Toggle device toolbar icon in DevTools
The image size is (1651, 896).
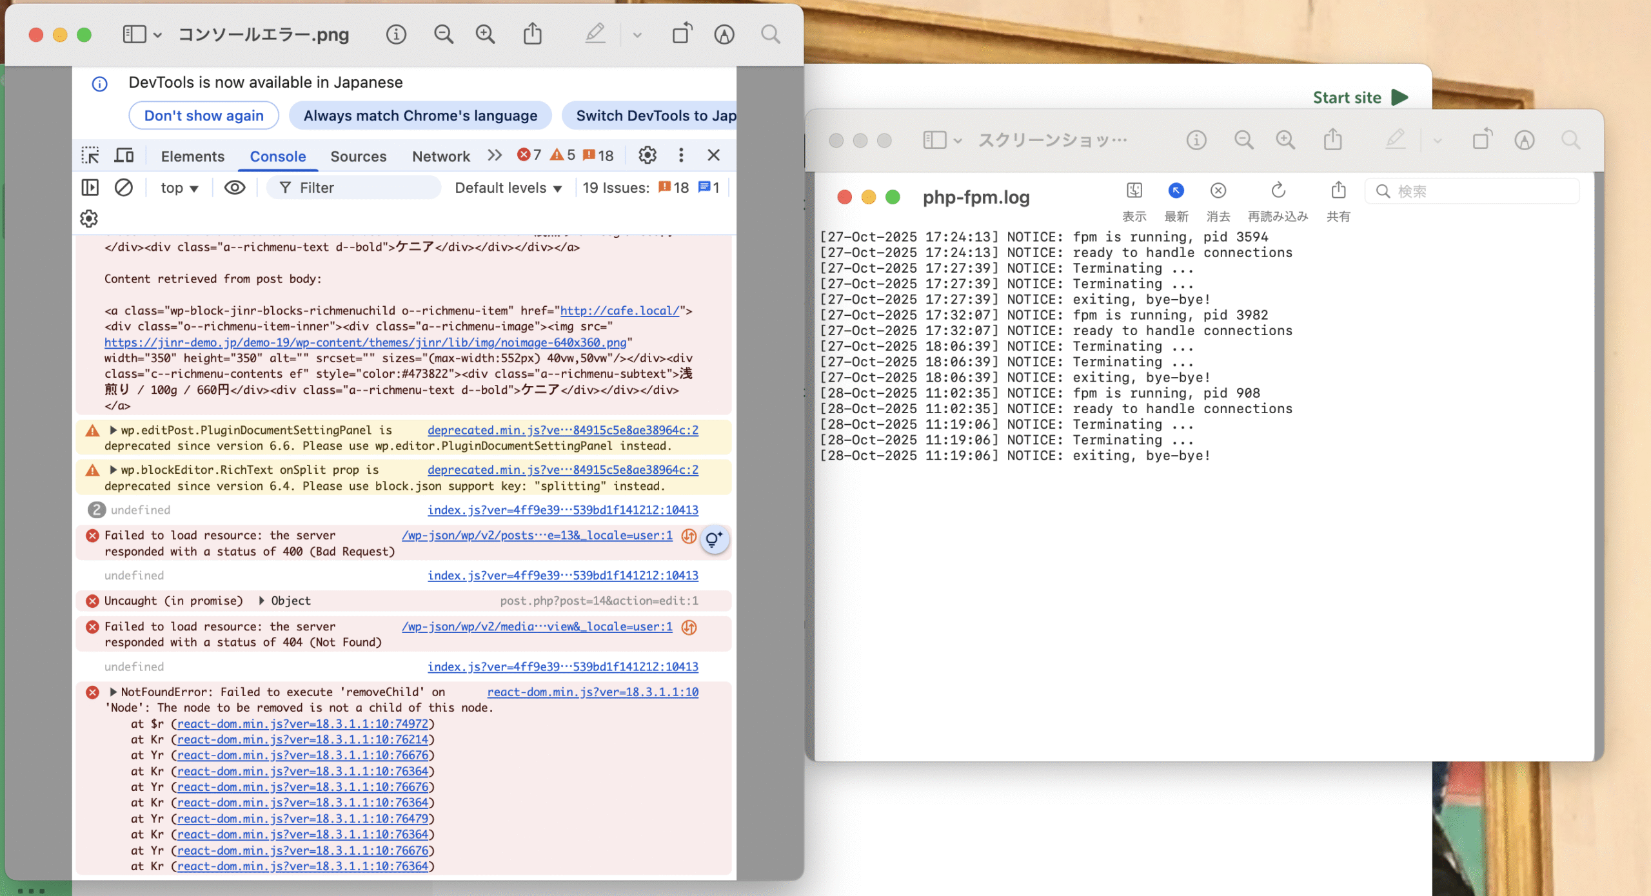(124, 155)
